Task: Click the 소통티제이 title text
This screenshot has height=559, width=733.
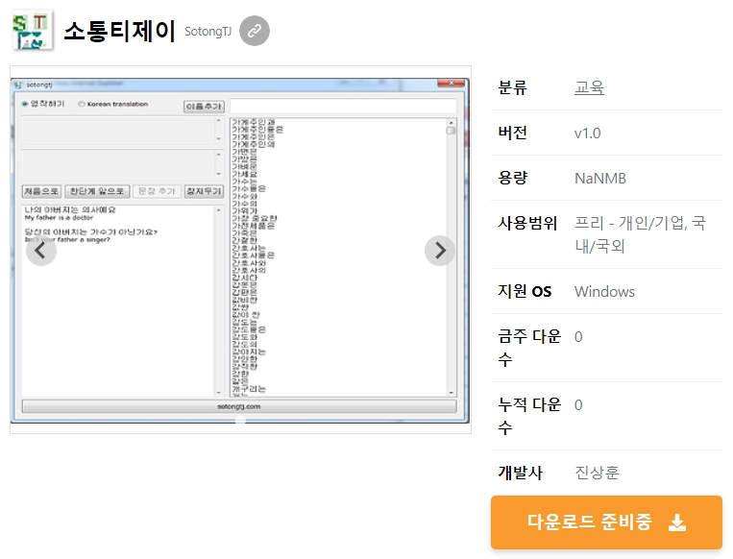Action: pyautogui.click(x=119, y=32)
